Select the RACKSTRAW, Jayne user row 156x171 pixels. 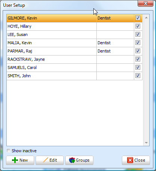pos(74,59)
